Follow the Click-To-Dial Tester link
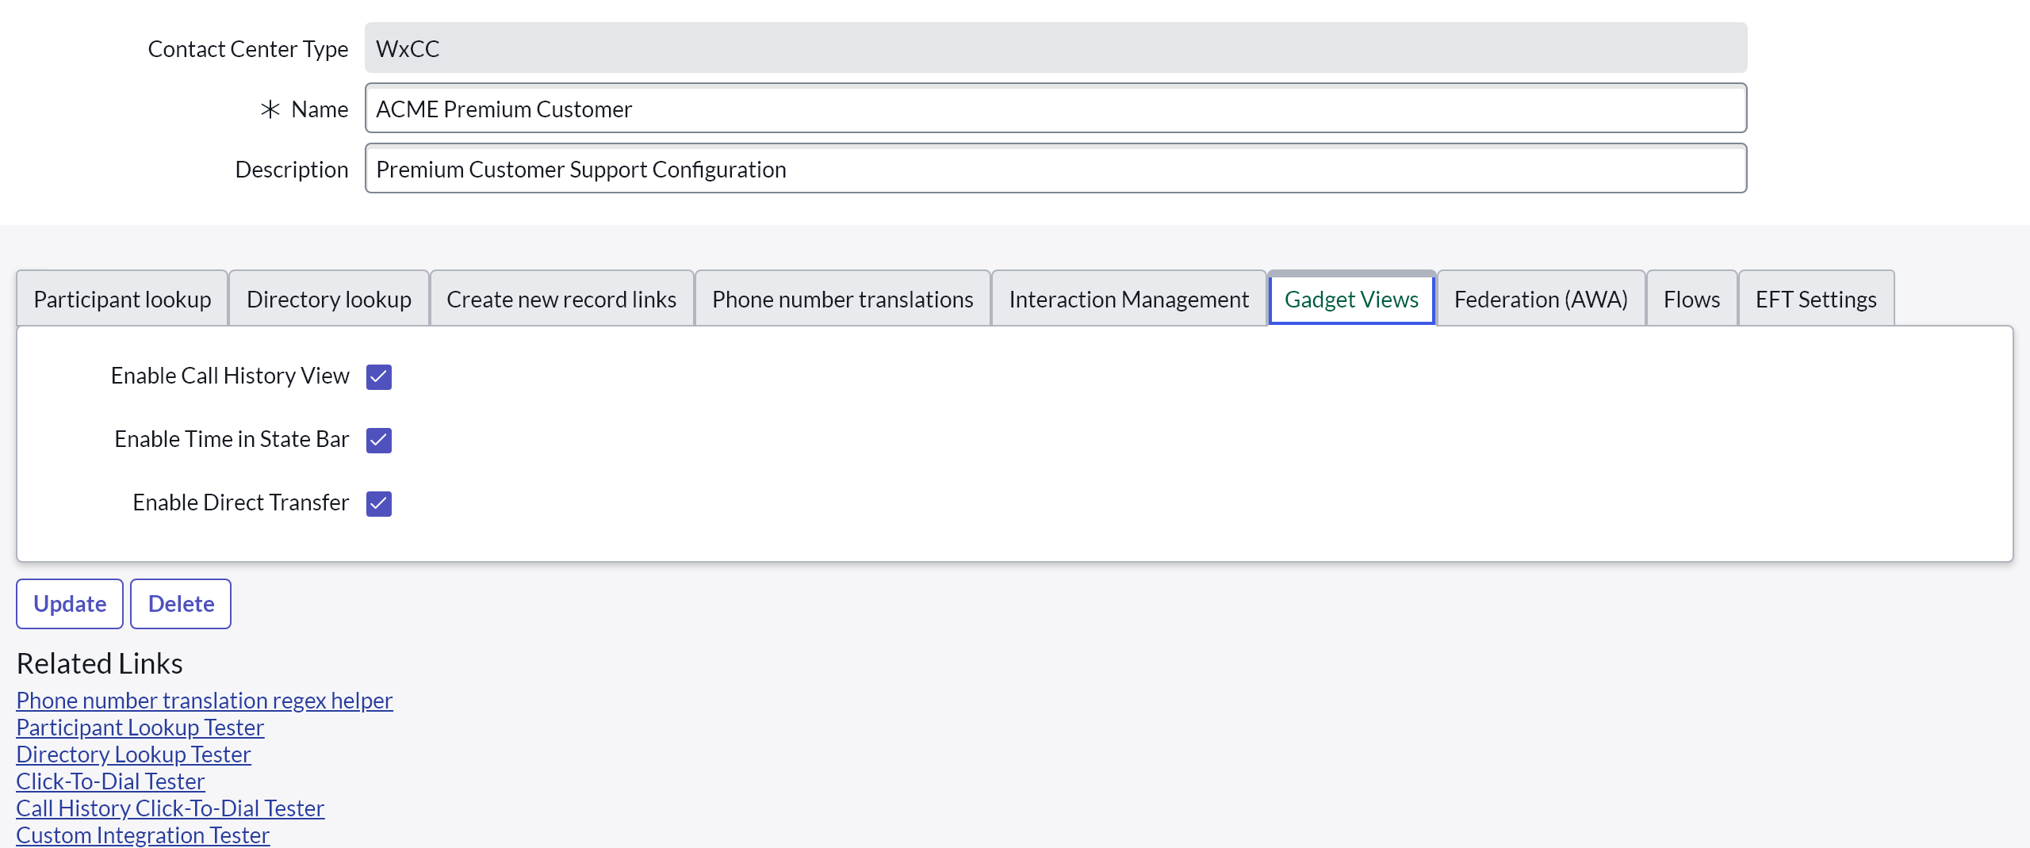The image size is (2030, 848). coord(110,781)
